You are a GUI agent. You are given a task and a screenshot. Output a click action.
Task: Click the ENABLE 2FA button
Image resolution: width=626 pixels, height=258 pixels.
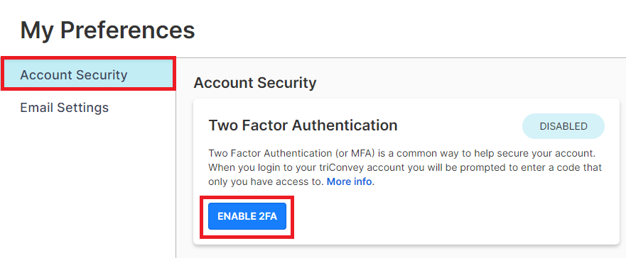pos(247,216)
